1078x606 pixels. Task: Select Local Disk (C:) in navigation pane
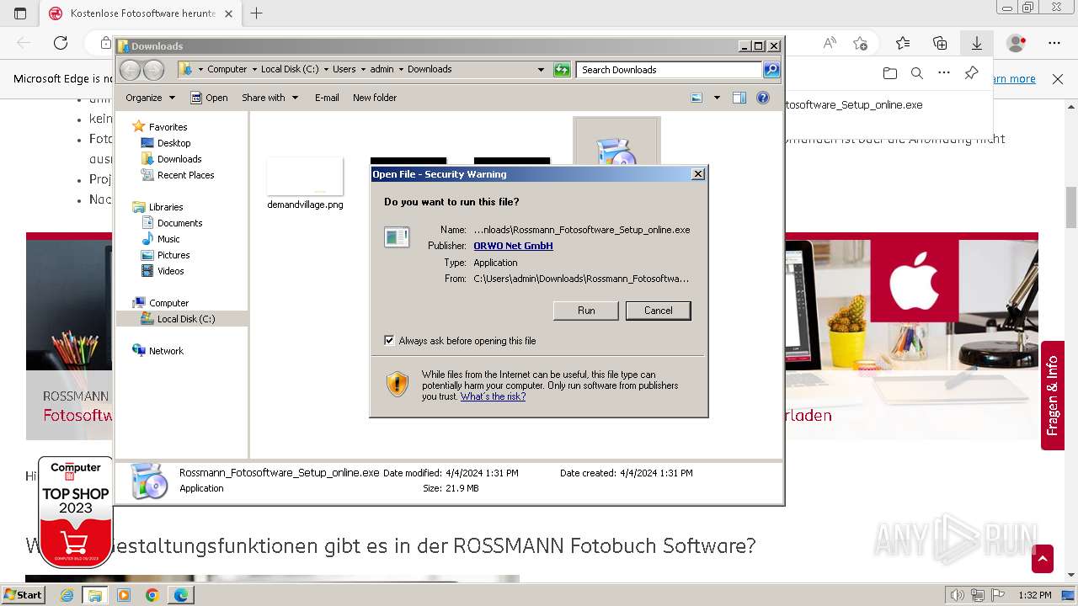tap(185, 319)
